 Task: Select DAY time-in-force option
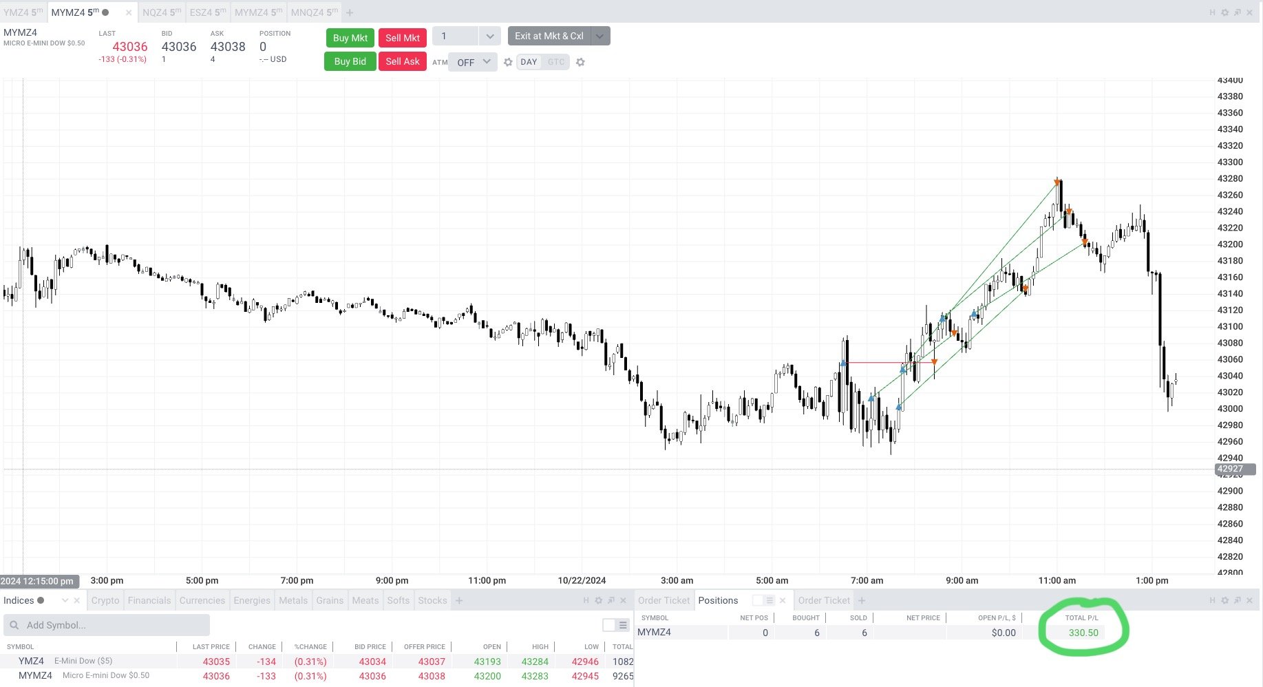coord(529,62)
